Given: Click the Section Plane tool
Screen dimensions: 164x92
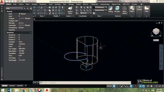Looking at the screenshot, I should coord(70,10).
